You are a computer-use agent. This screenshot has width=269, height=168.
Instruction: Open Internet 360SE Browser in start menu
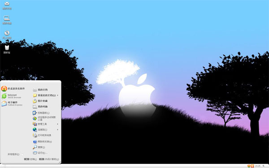tap(11, 96)
